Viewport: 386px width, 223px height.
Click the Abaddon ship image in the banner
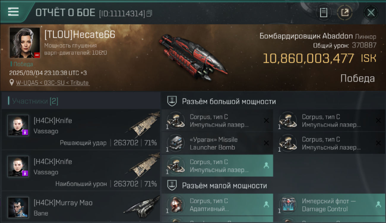pyautogui.click(x=193, y=57)
